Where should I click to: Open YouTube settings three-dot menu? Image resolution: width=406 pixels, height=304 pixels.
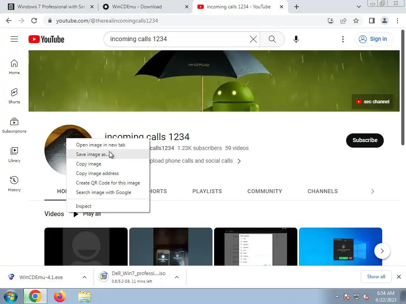(x=343, y=39)
